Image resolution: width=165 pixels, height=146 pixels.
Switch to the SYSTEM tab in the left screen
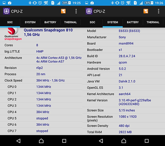point(30,22)
